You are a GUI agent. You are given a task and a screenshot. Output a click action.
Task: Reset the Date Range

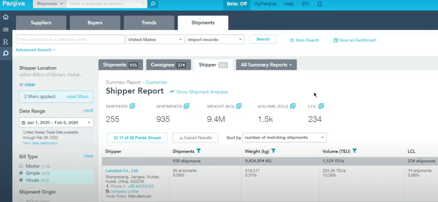pyautogui.click(x=88, y=110)
